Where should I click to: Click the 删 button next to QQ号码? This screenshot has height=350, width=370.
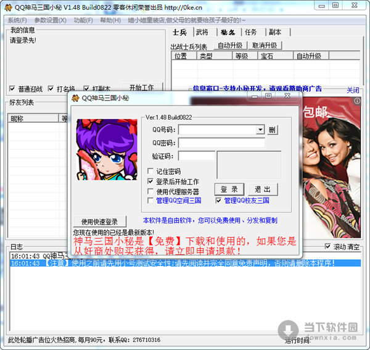(x=272, y=130)
